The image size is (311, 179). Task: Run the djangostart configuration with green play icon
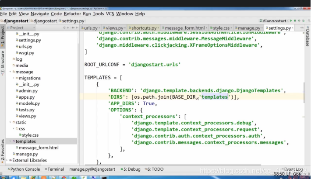click(291, 21)
